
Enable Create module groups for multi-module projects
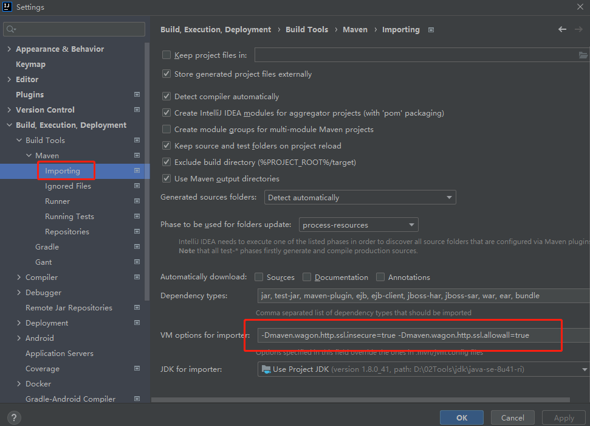pos(166,129)
